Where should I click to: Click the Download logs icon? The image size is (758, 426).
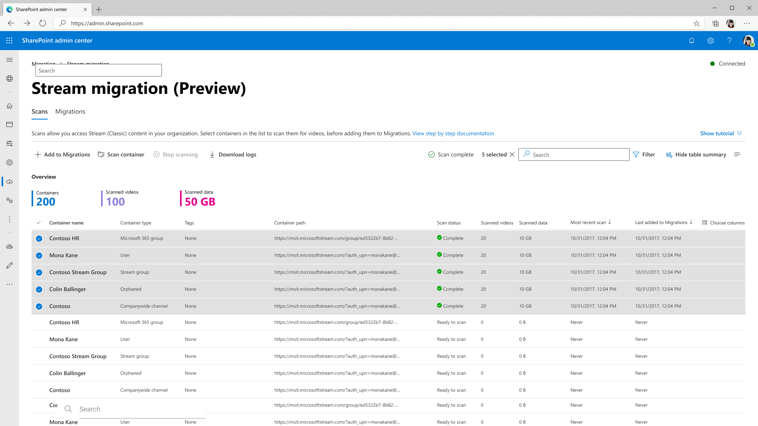pyautogui.click(x=212, y=154)
